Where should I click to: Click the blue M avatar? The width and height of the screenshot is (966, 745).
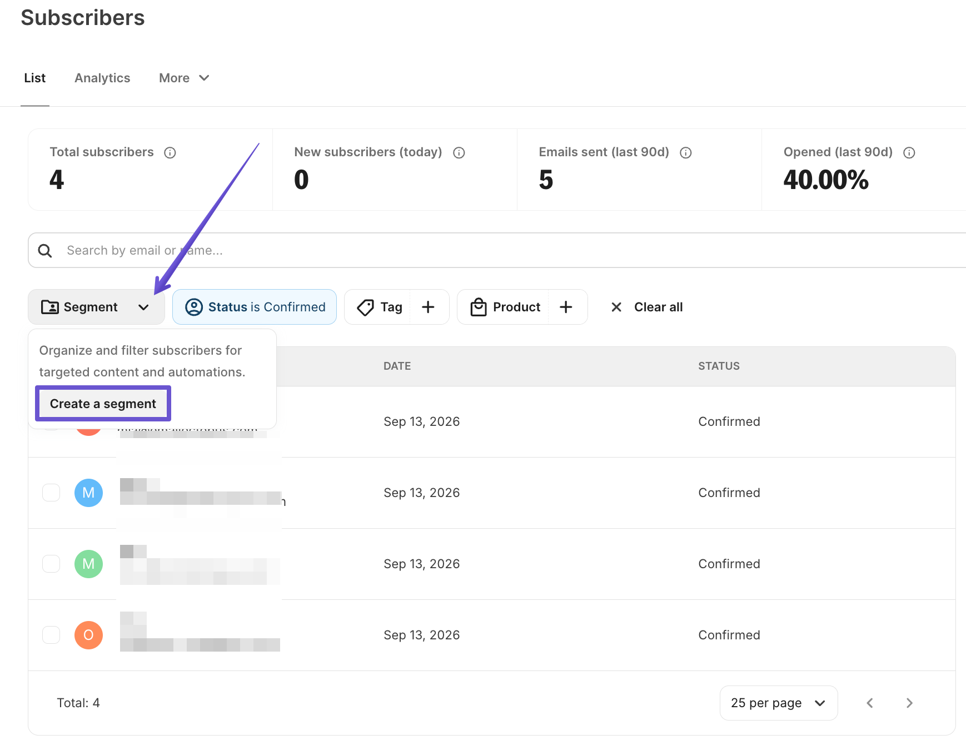pyautogui.click(x=88, y=493)
